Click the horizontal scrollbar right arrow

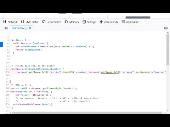165,113
